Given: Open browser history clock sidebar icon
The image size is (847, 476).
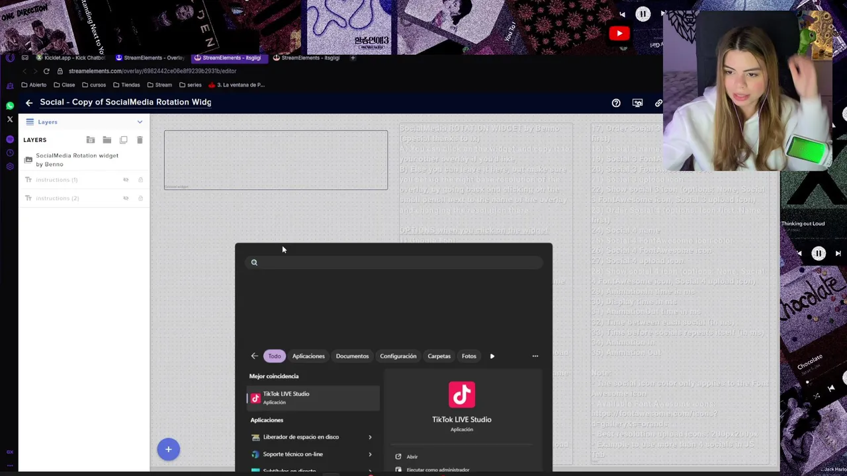Looking at the screenshot, I should pyautogui.click(x=10, y=153).
